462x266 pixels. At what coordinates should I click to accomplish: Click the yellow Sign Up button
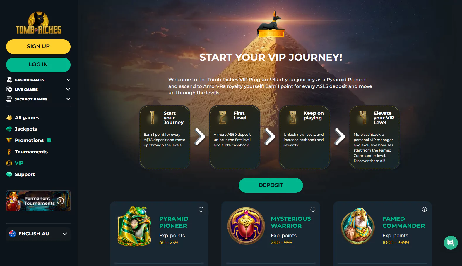pos(38,47)
